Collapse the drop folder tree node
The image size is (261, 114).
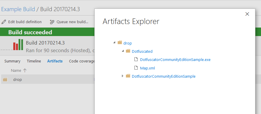(x=114, y=42)
